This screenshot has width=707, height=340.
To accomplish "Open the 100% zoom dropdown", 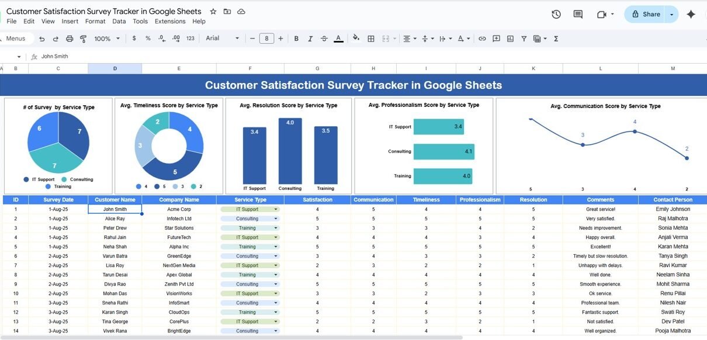I will point(107,39).
